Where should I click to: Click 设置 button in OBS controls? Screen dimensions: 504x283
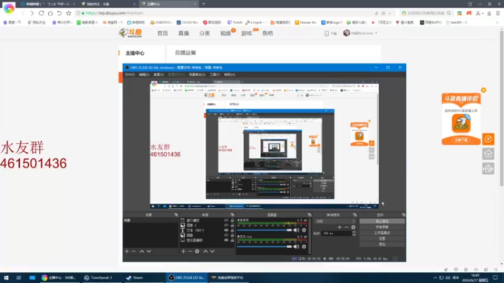[382, 239]
